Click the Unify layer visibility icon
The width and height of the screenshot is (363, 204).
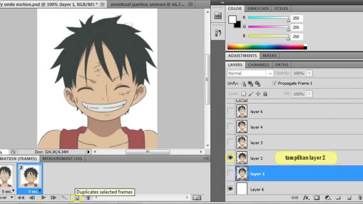point(250,84)
